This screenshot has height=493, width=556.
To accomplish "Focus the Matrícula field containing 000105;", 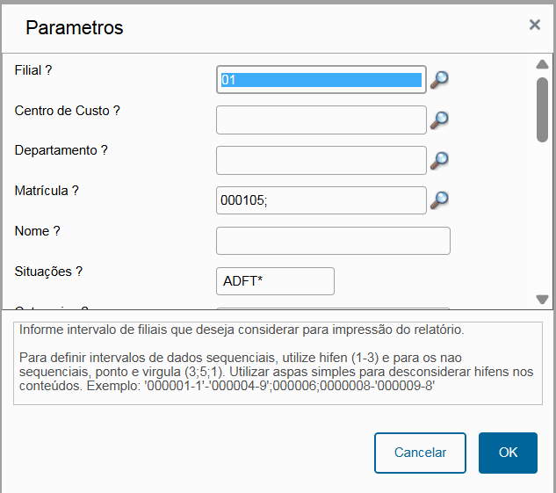I will 321,200.
